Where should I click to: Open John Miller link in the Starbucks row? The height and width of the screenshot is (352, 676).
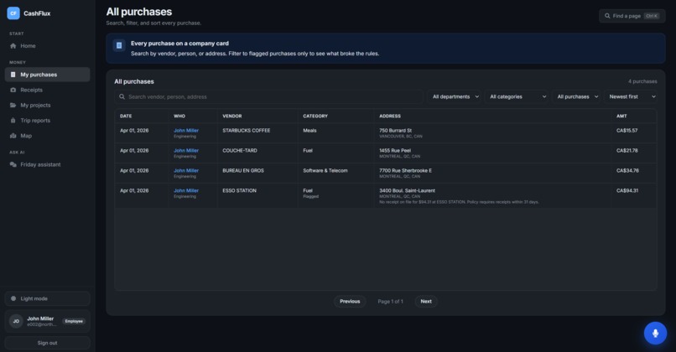(x=186, y=131)
